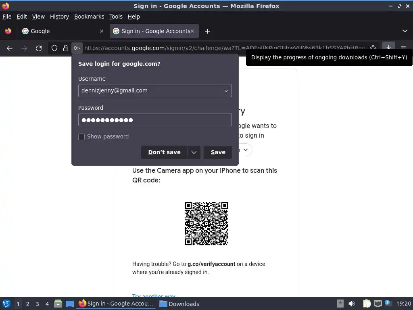Screen dimensions: 413x310
Task: Open the Edit menu
Action: (22, 17)
